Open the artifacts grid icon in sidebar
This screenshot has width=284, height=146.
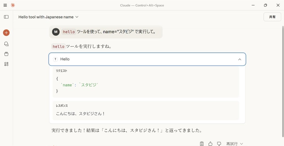6,64
